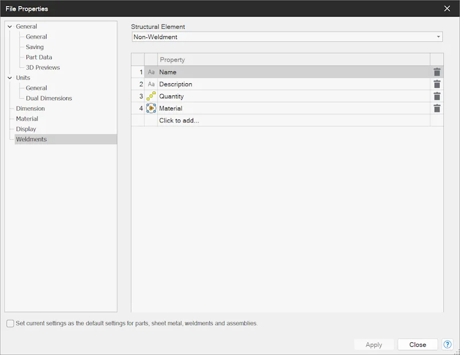This screenshot has height=355, width=460.
Task: Select the Material property cell in table
Action: [x=294, y=108]
